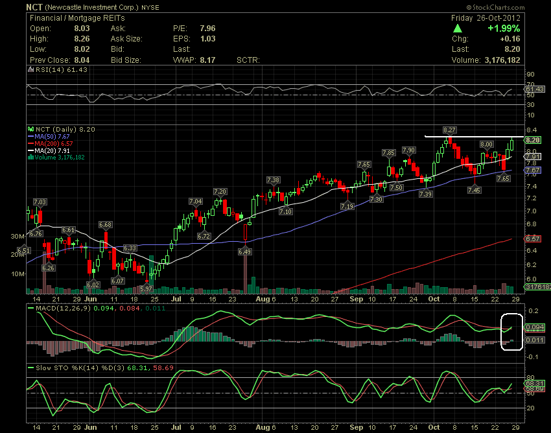Screen dimensions: 551x433
Task: Click the red 6.57 axis tag
Action: click(533, 239)
